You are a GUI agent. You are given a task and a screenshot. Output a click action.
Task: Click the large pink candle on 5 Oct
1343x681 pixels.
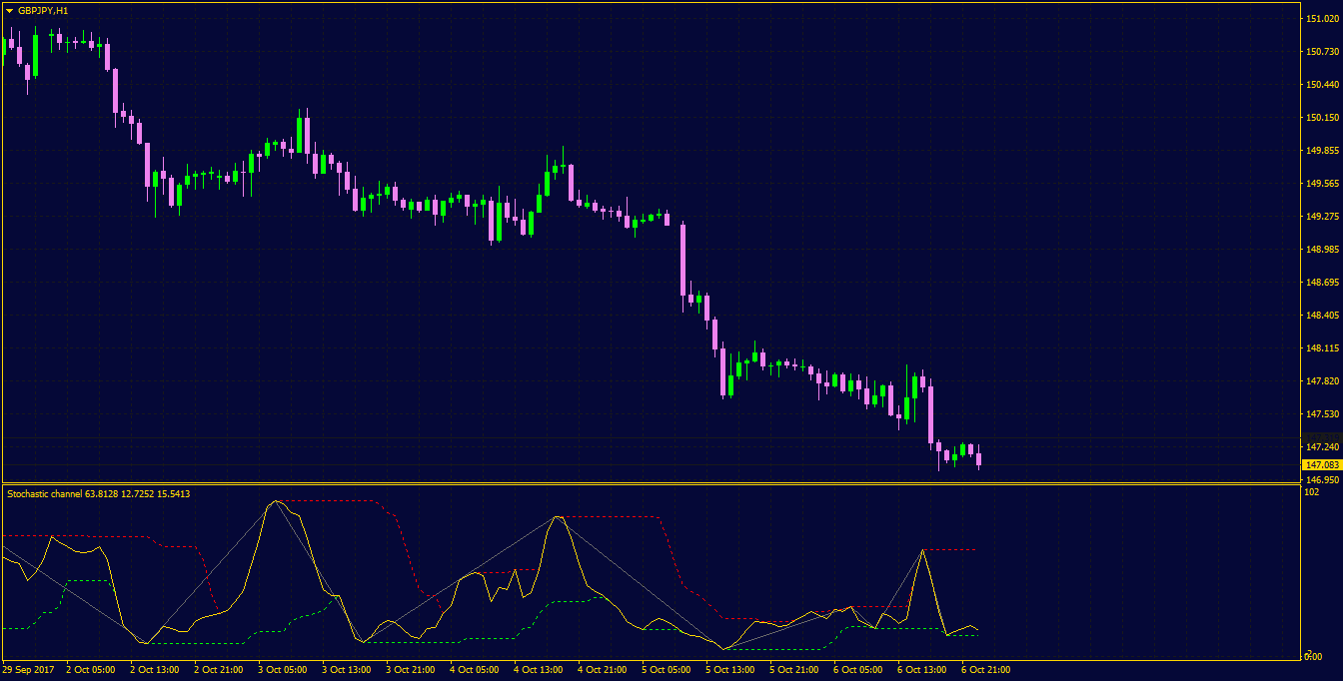pyautogui.click(x=683, y=260)
